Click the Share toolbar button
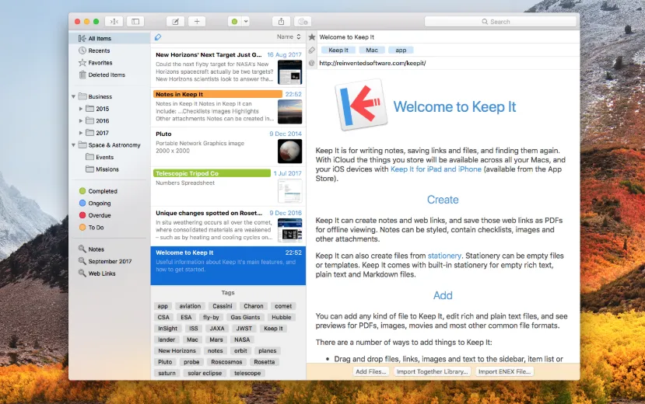This screenshot has height=404, width=645. tap(282, 21)
